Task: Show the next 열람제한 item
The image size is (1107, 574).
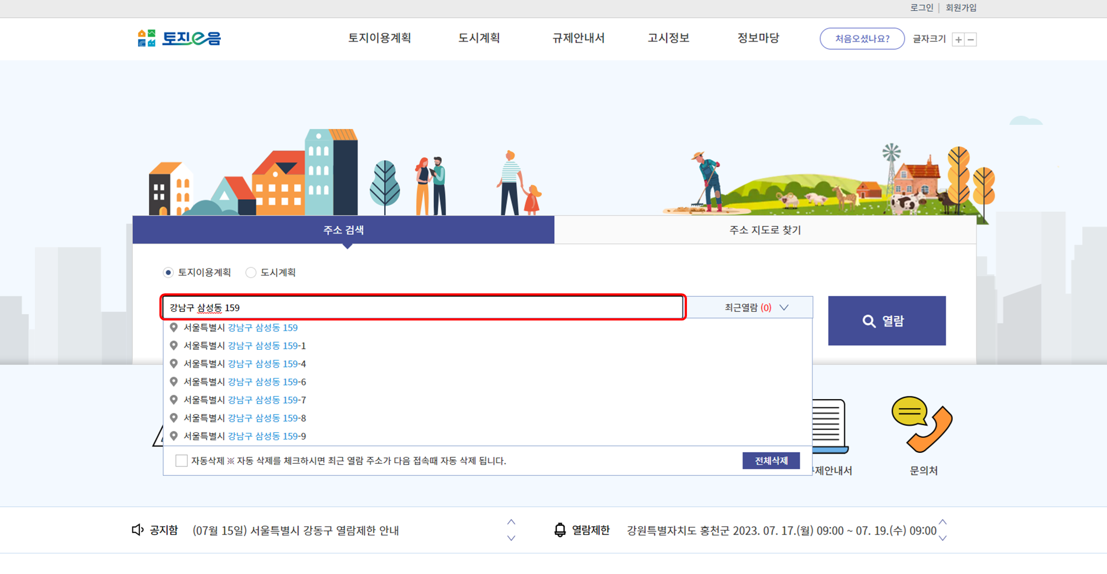Action: (943, 538)
